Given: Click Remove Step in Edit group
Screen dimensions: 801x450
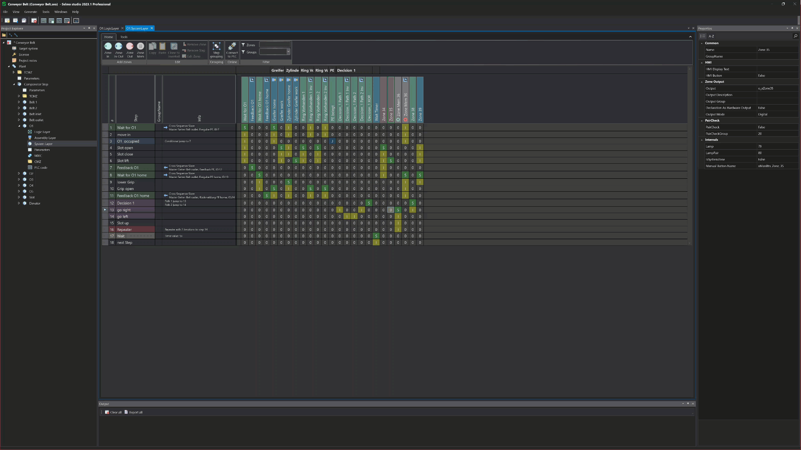Looking at the screenshot, I should [194, 50].
